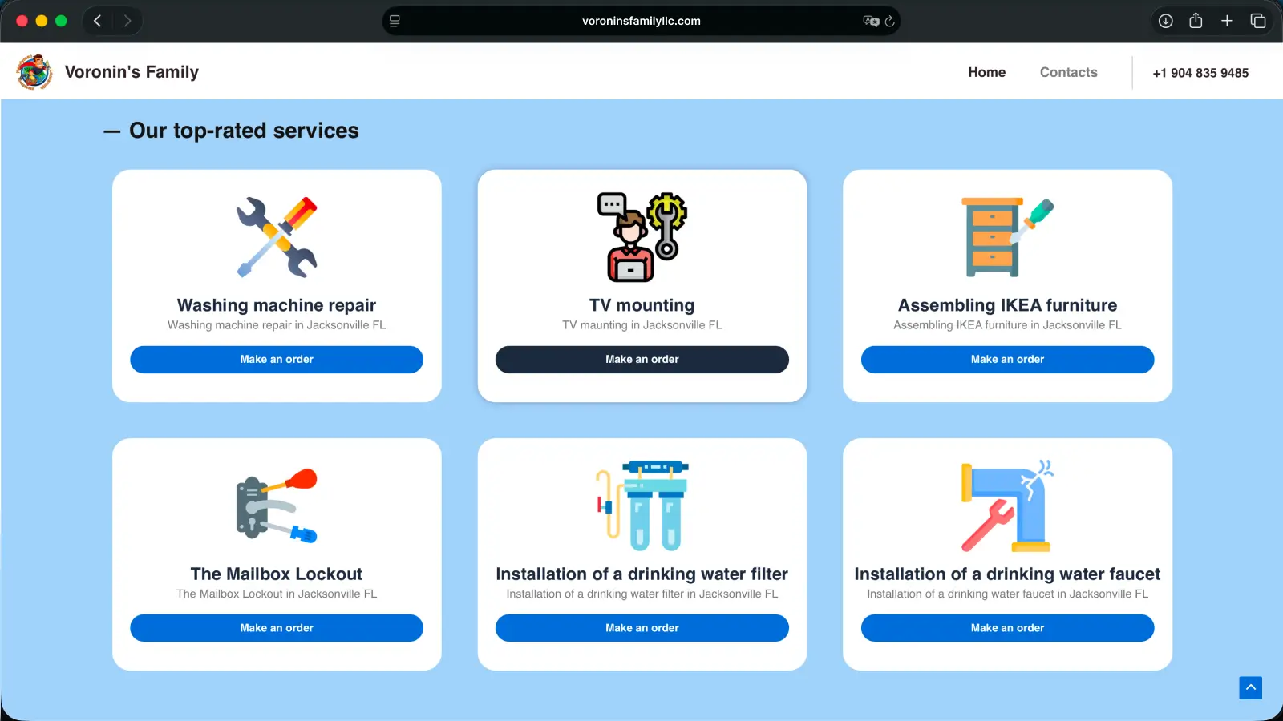Make an order for drinking water filter installation
This screenshot has width=1283, height=721.
coord(642,628)
